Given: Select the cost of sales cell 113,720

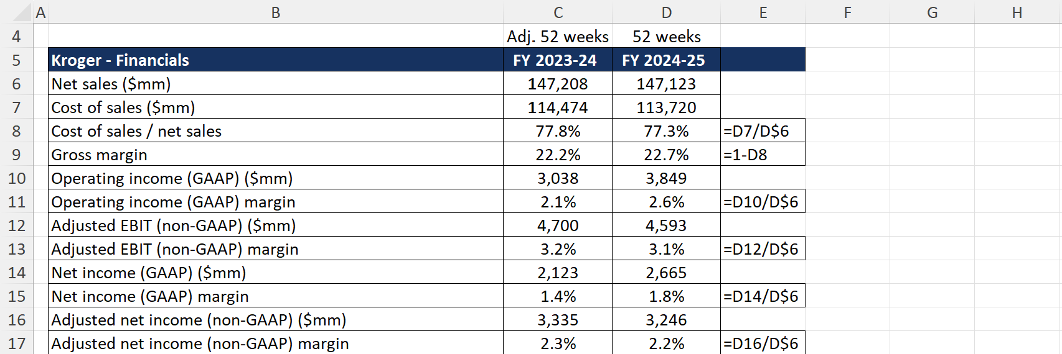Looking at the screenshot, I should click(666, 107).
